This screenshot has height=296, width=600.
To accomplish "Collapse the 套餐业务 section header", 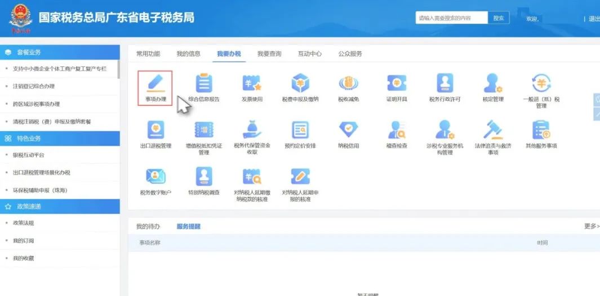I will (60, 52).
